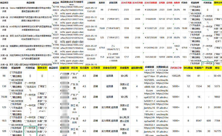Select the title cell starting 抽绳腰背心裙
Viewport: 222px width, 136px height.
click(x=31, y=48)
